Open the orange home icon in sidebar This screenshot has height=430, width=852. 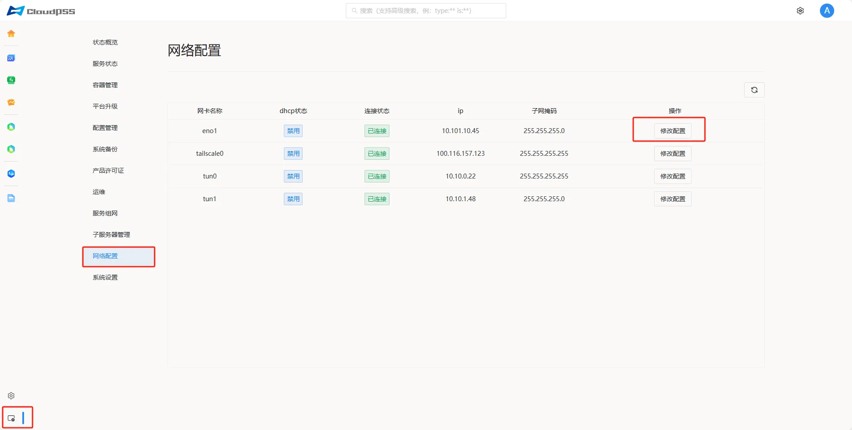[x=11, y=33]
